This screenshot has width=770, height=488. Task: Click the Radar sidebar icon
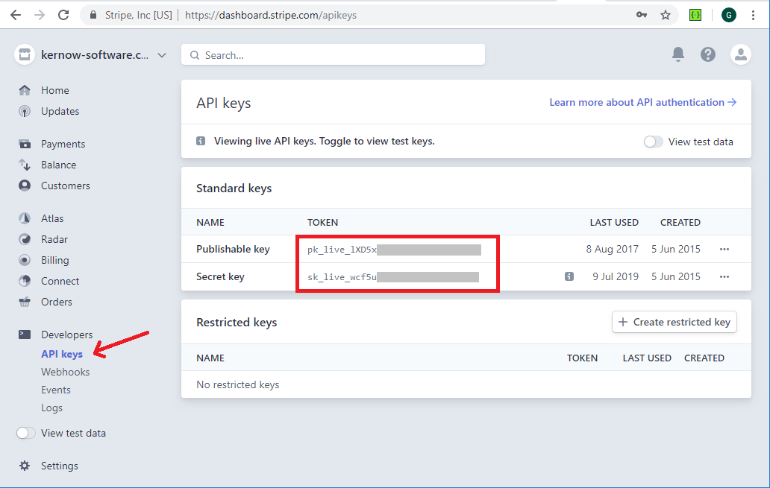[25, 239]
